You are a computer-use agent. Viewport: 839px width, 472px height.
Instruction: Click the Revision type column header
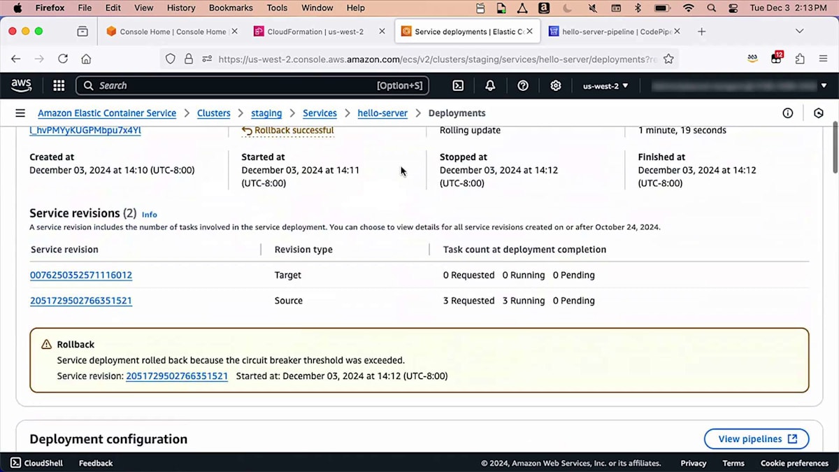coord(303,250)
